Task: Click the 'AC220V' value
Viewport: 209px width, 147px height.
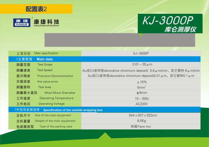Action: pyautogui.click(x=142, y=104)
